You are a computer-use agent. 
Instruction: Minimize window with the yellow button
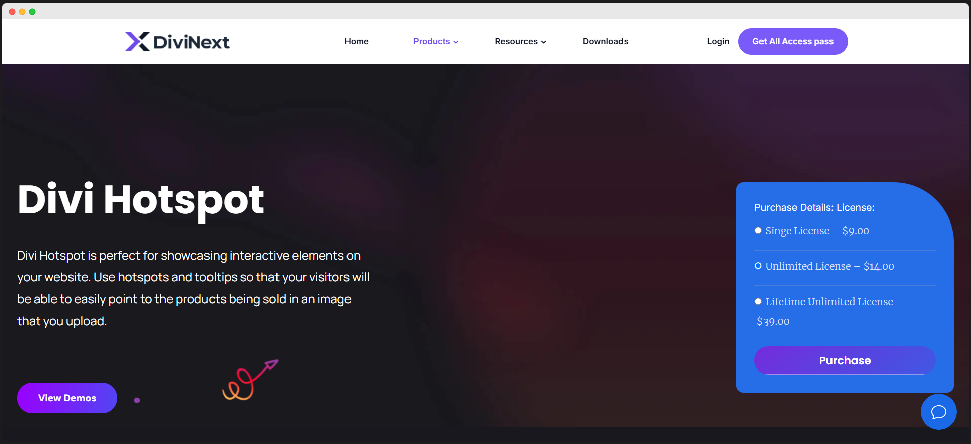coord(22,12)
